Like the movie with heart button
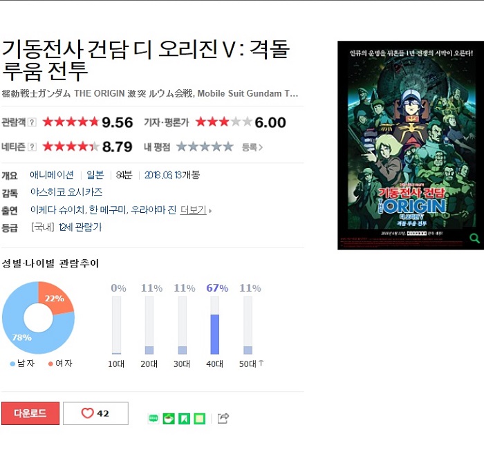The height and width of the screenshot is (470, 484). [x=95, y=413]
